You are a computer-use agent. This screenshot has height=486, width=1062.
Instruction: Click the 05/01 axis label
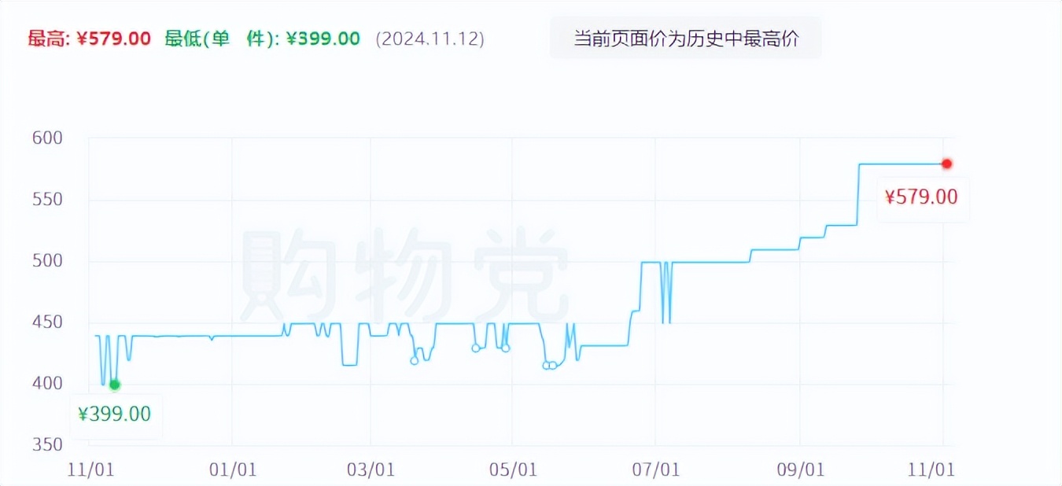(512, 469)
